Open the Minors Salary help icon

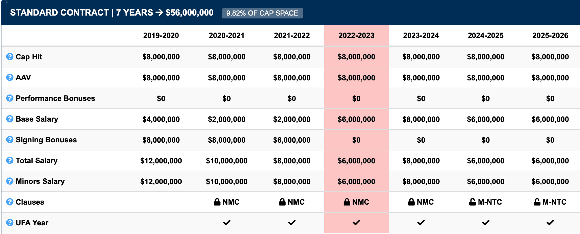point(10,181)
